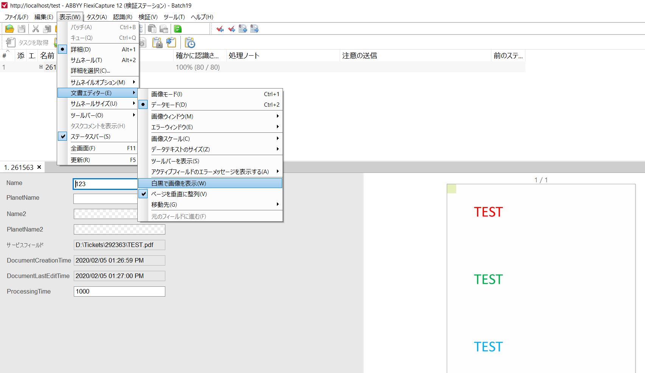The width and height of the screenshot is (645, 373).
Task: Sort by 確かに認識さ... column header
Action: (200, 56)
